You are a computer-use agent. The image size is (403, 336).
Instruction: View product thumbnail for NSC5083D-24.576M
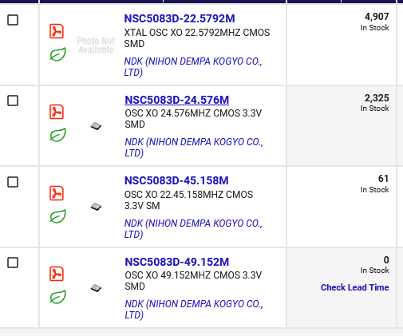(x=96, y=126)
